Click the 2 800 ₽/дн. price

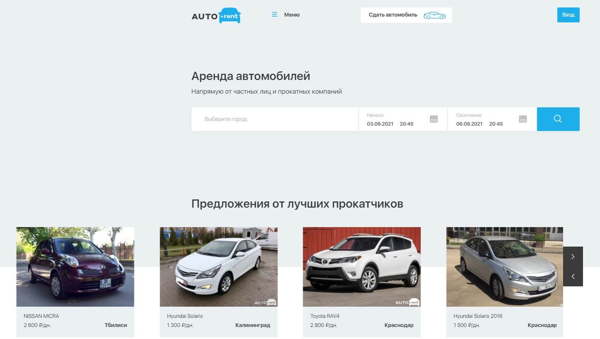pos(324,325)
